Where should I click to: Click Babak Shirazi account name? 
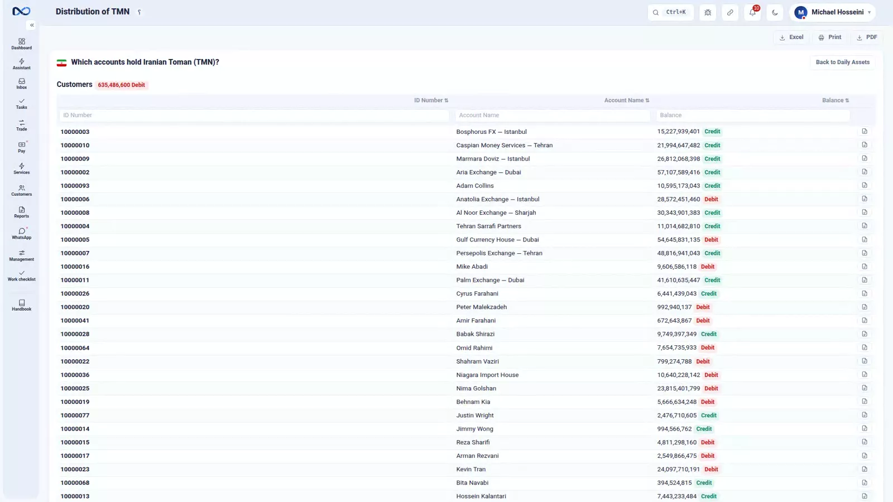click(475, 334)
